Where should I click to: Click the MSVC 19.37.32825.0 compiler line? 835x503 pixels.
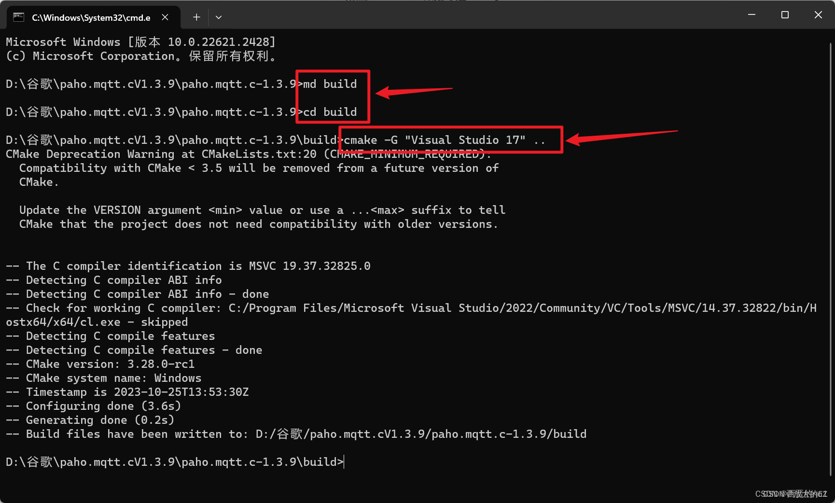coord(188,265)
